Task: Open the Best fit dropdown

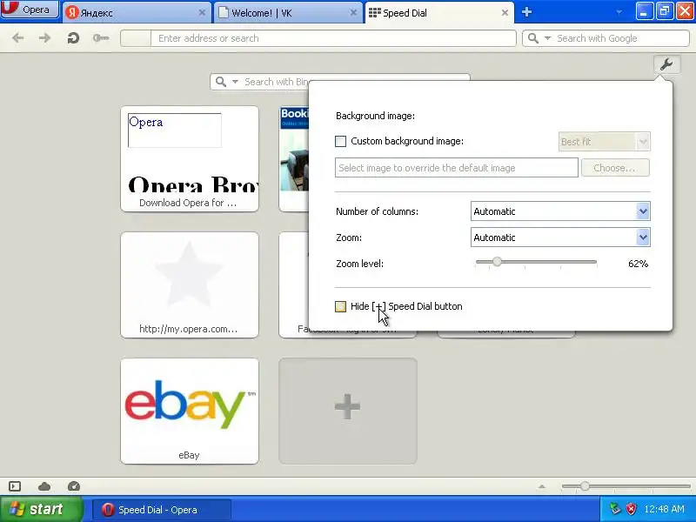Action: pyautogui.click(x=604, y=142)
